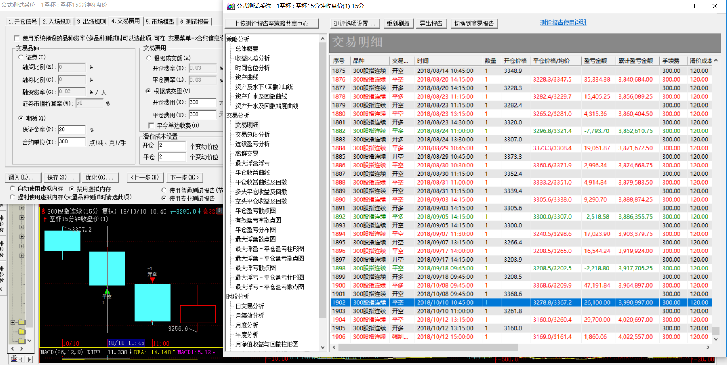Image resolution: width=727 pixels, height=365 pixels.
Task: Select 使用普通测试报告 radio
Action: click(x=164, y=190)
